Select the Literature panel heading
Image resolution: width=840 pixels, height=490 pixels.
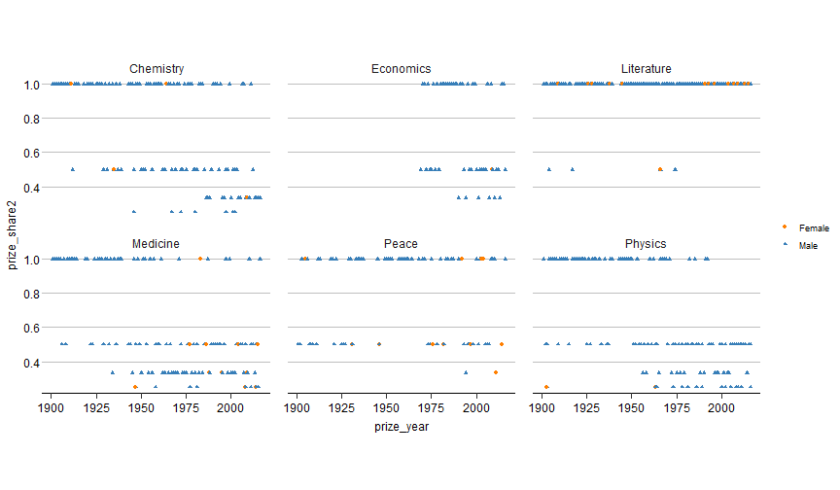point(646,69)
